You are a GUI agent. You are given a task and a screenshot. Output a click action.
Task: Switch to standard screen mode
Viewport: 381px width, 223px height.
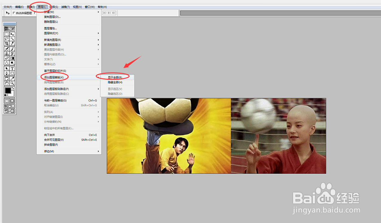click(6, 106)
